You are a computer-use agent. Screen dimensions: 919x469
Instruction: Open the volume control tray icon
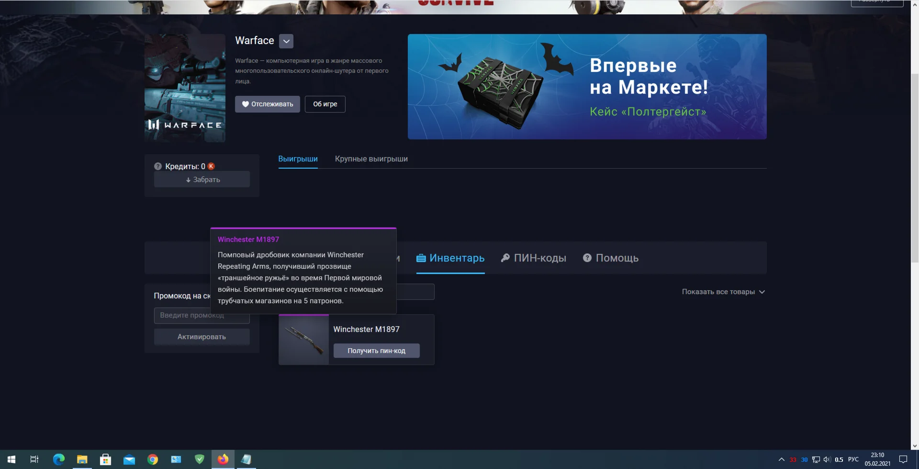(x=827, y=460)
